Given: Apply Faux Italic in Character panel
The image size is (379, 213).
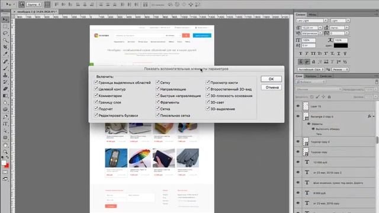Looking at the screenshot, I should pos(307,54).
